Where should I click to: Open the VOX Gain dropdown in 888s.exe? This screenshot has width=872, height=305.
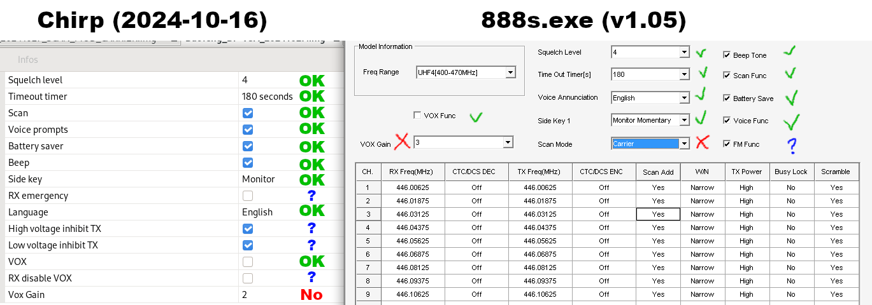(x=508, y=143)
